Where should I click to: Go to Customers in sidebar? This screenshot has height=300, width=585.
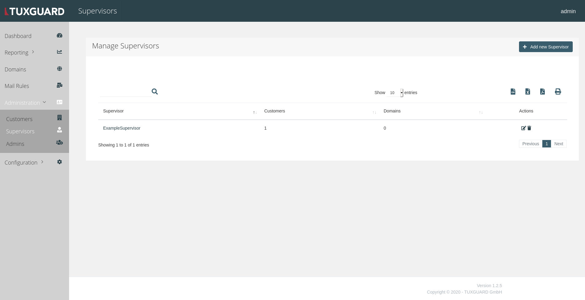tap(19, 119)
